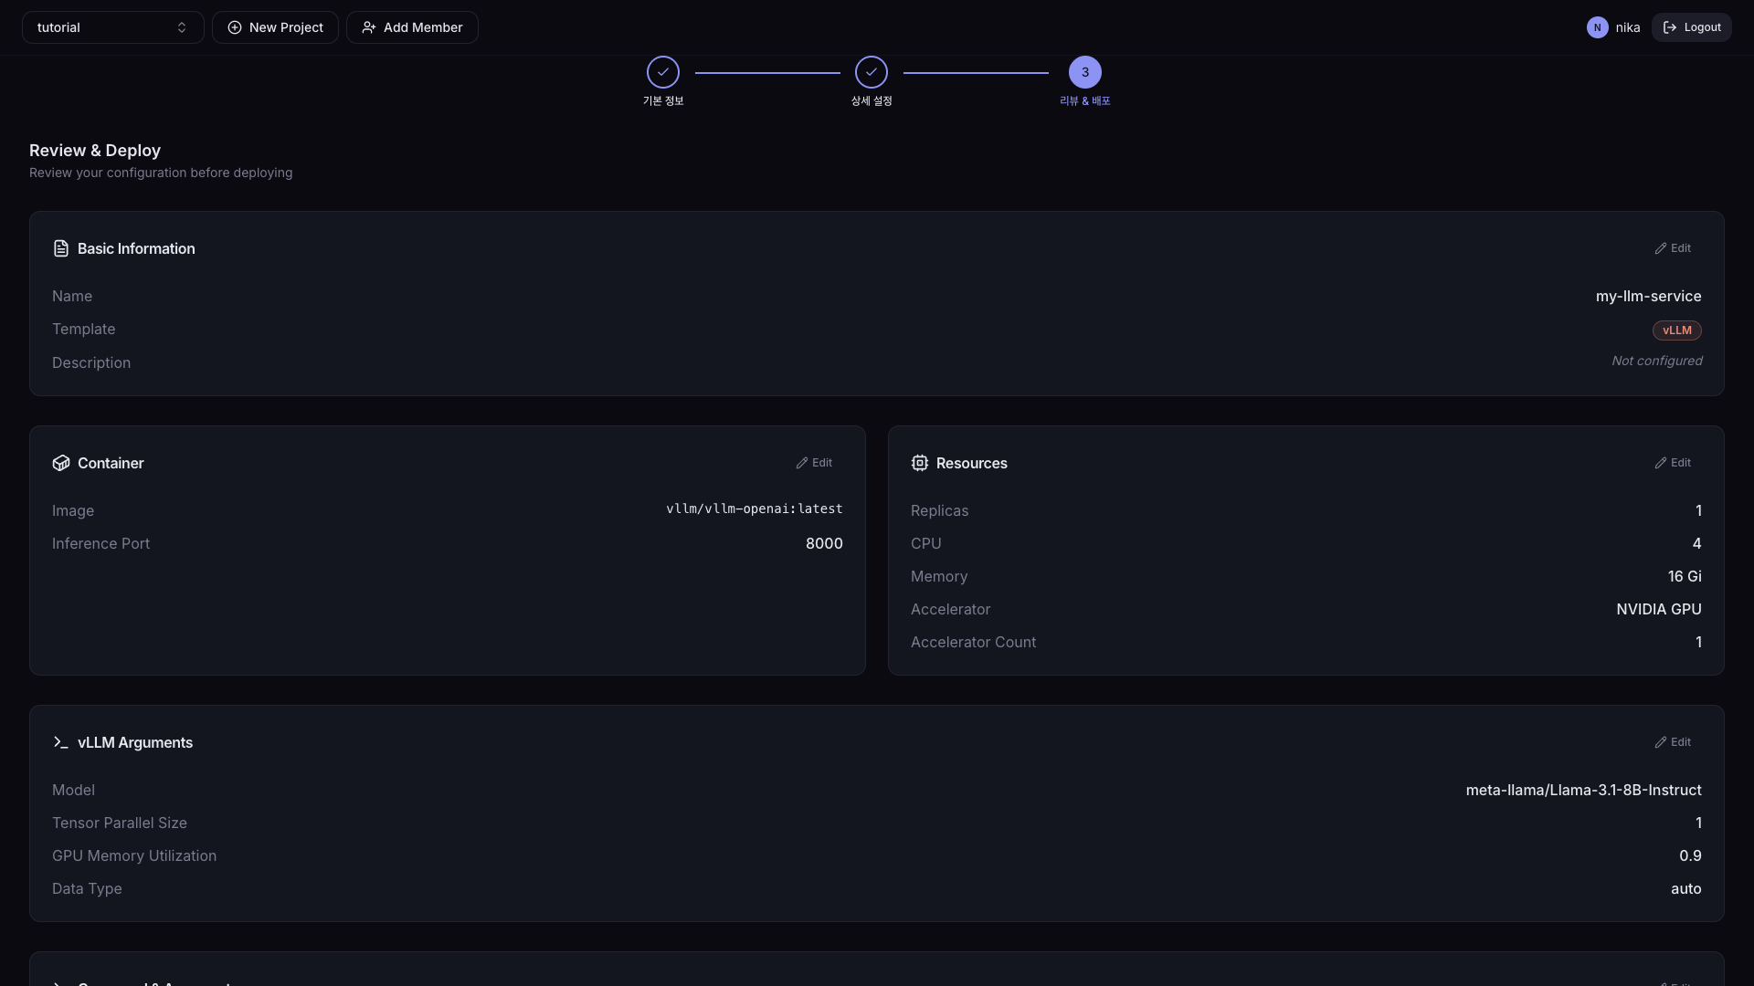Select the vllm/vllm-openai:latest image value
This screenshot has height=986, width=1754.
pos(755,509)
